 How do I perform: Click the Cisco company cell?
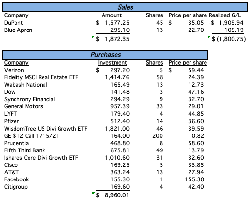11,165
